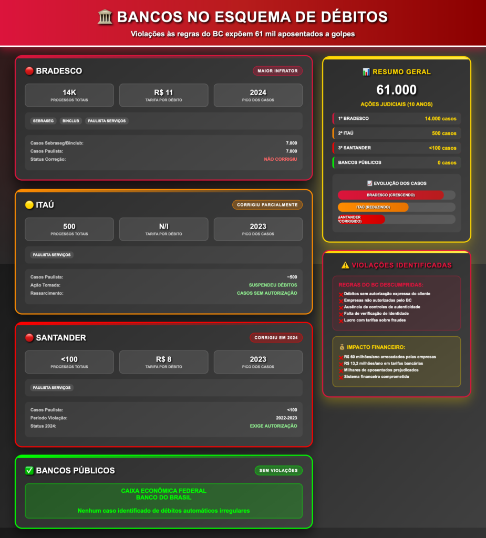Open the 1º BRADESCO 14.000 casos row
The image size is (486, 538).
pos(397,118)
